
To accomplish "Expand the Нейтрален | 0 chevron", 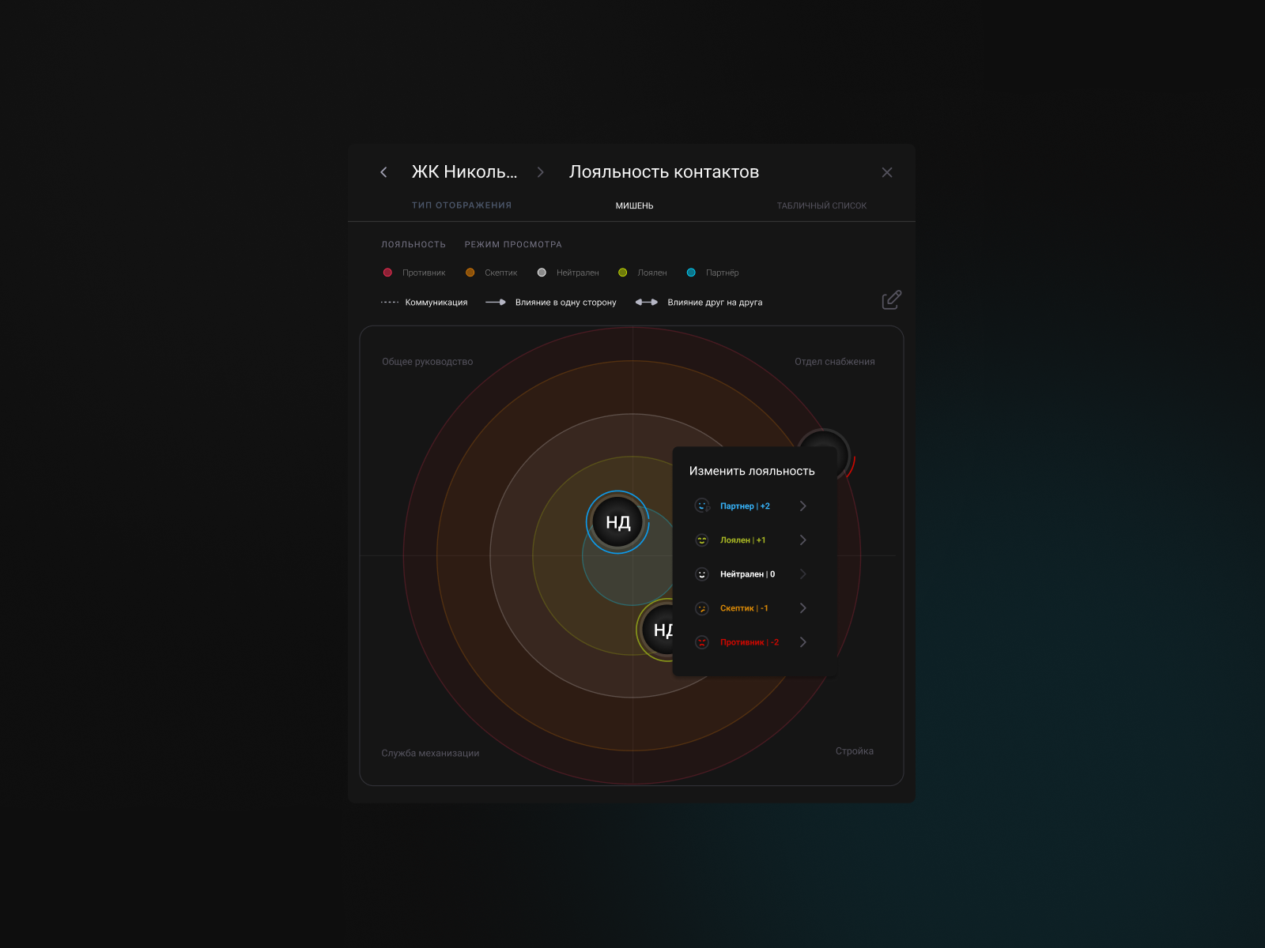I will pos(803,574).
